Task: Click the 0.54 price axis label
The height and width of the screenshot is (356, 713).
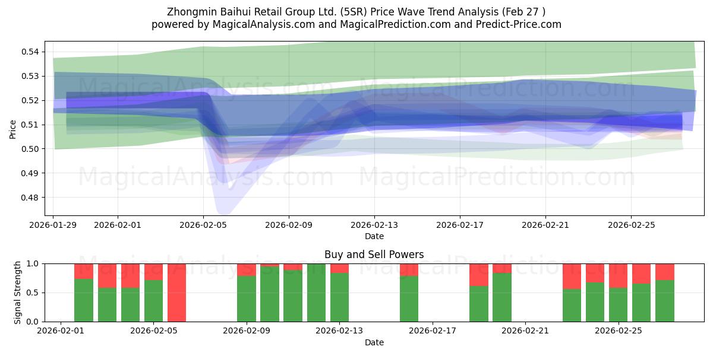Action: [x=30, y=52]
